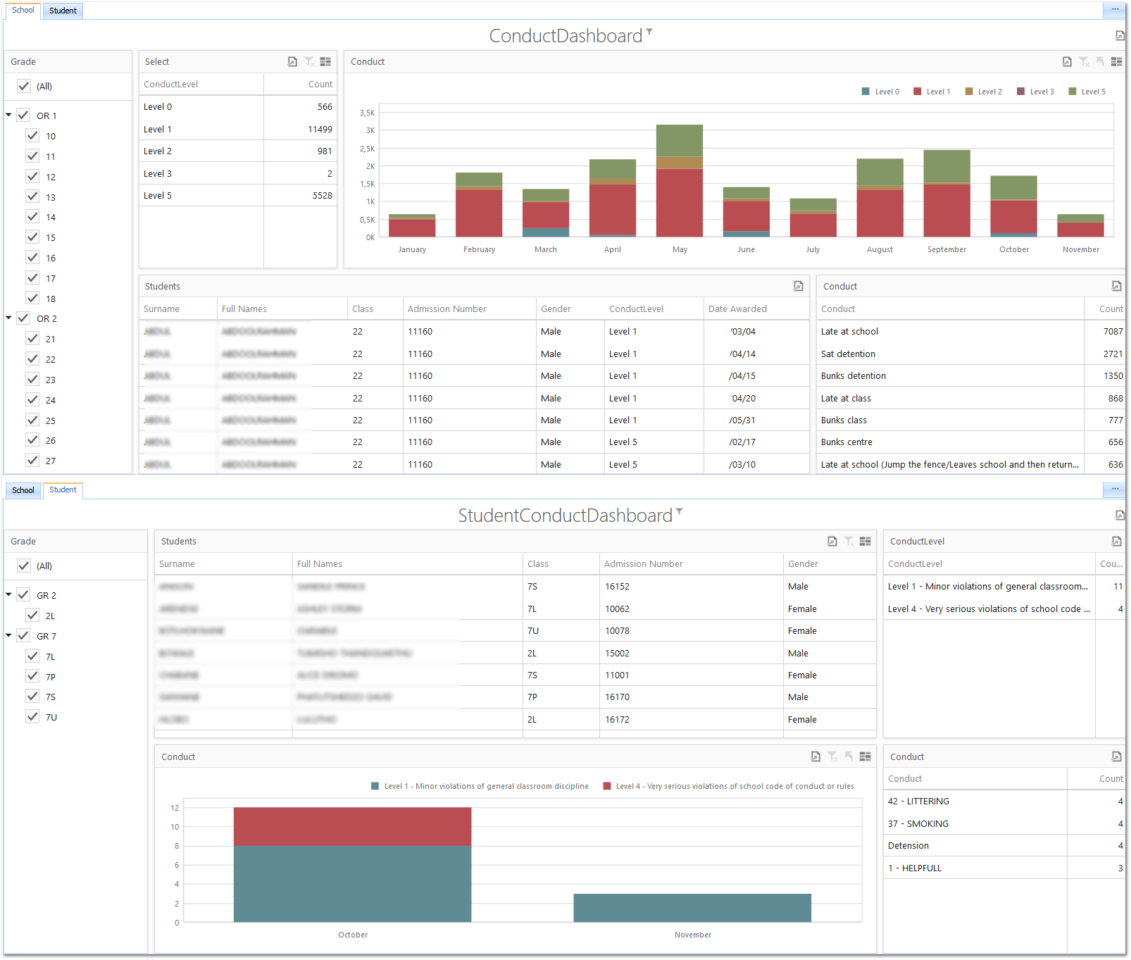The image size is (1131, 960).
Task: Export the October/November Conduct chart
Action: 816,756
